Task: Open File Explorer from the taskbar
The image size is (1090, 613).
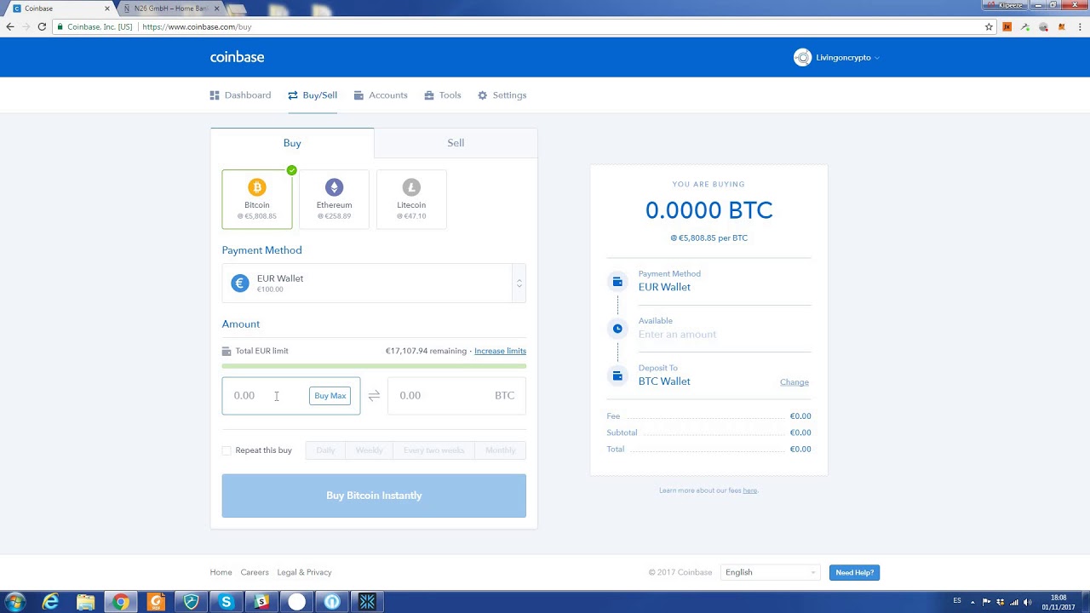Action: 86,602
